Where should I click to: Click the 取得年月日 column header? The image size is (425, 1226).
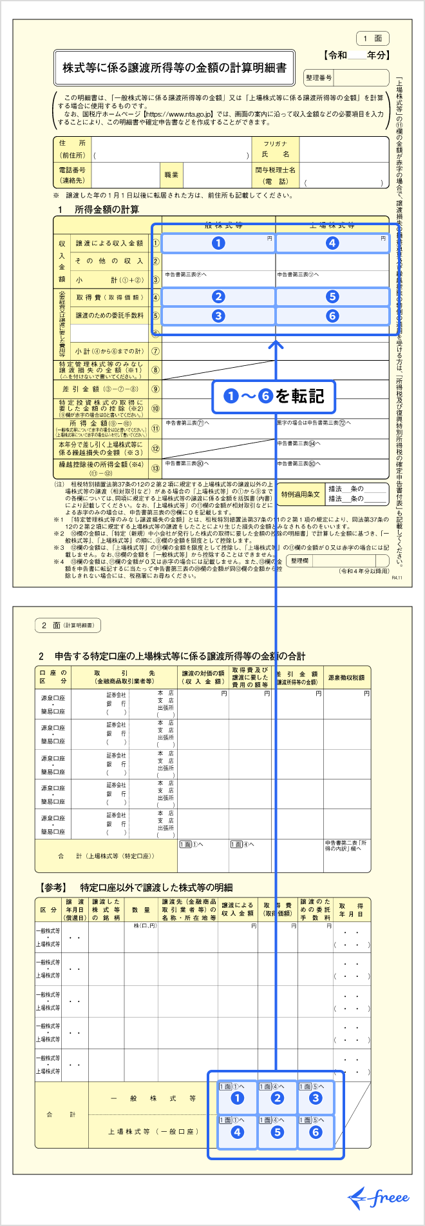pyautogui.click(x=351, y=910)
